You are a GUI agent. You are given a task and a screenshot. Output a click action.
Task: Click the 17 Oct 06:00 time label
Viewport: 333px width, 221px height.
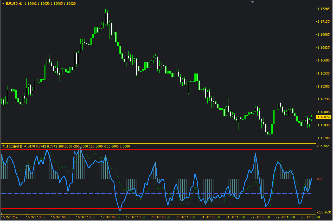[111, 217]
